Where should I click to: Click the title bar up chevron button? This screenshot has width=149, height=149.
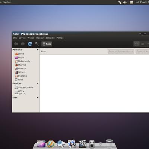point(145,34)
